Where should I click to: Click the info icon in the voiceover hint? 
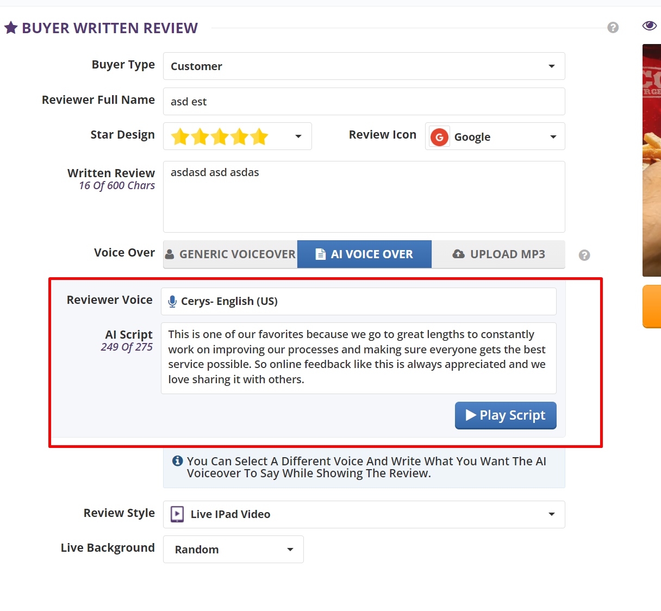coord(177,461)
